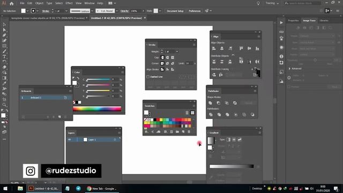343x193 pixels.
Task: Open Uniform variable width profile dropdown
Action: (x=92, y=11)
